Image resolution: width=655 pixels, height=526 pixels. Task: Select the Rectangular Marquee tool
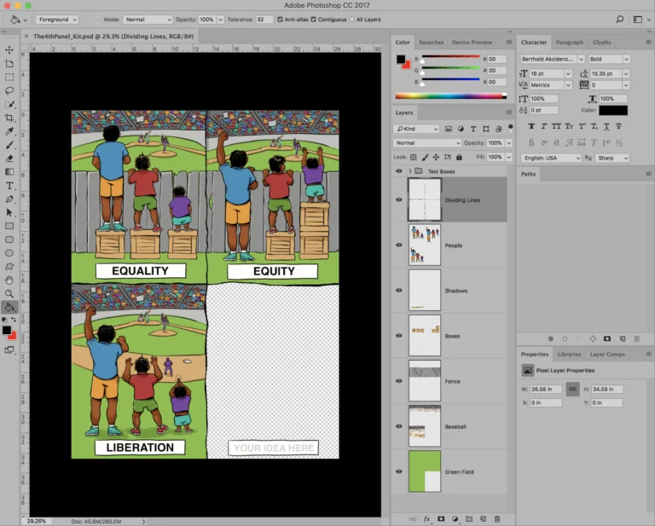(x=9, y=78)
